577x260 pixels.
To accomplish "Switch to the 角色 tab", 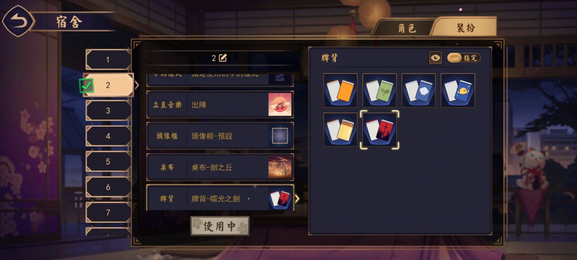I will pyautogui.click(x=407, y=28).
